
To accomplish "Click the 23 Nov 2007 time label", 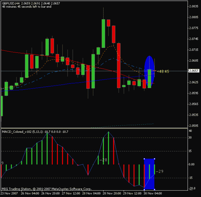I will point(9,193).
